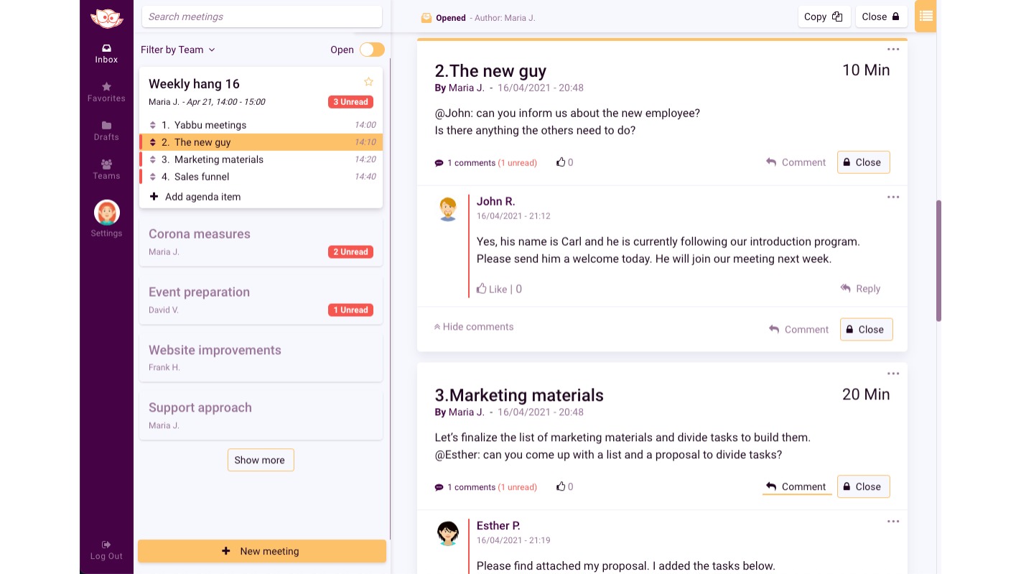Open the Website improvements meeting
1021x574 pixels.
(x=261, y=358)
